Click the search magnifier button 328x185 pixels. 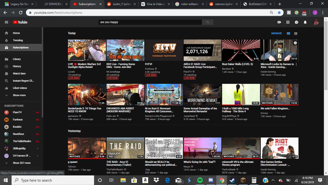click(208, 22)
